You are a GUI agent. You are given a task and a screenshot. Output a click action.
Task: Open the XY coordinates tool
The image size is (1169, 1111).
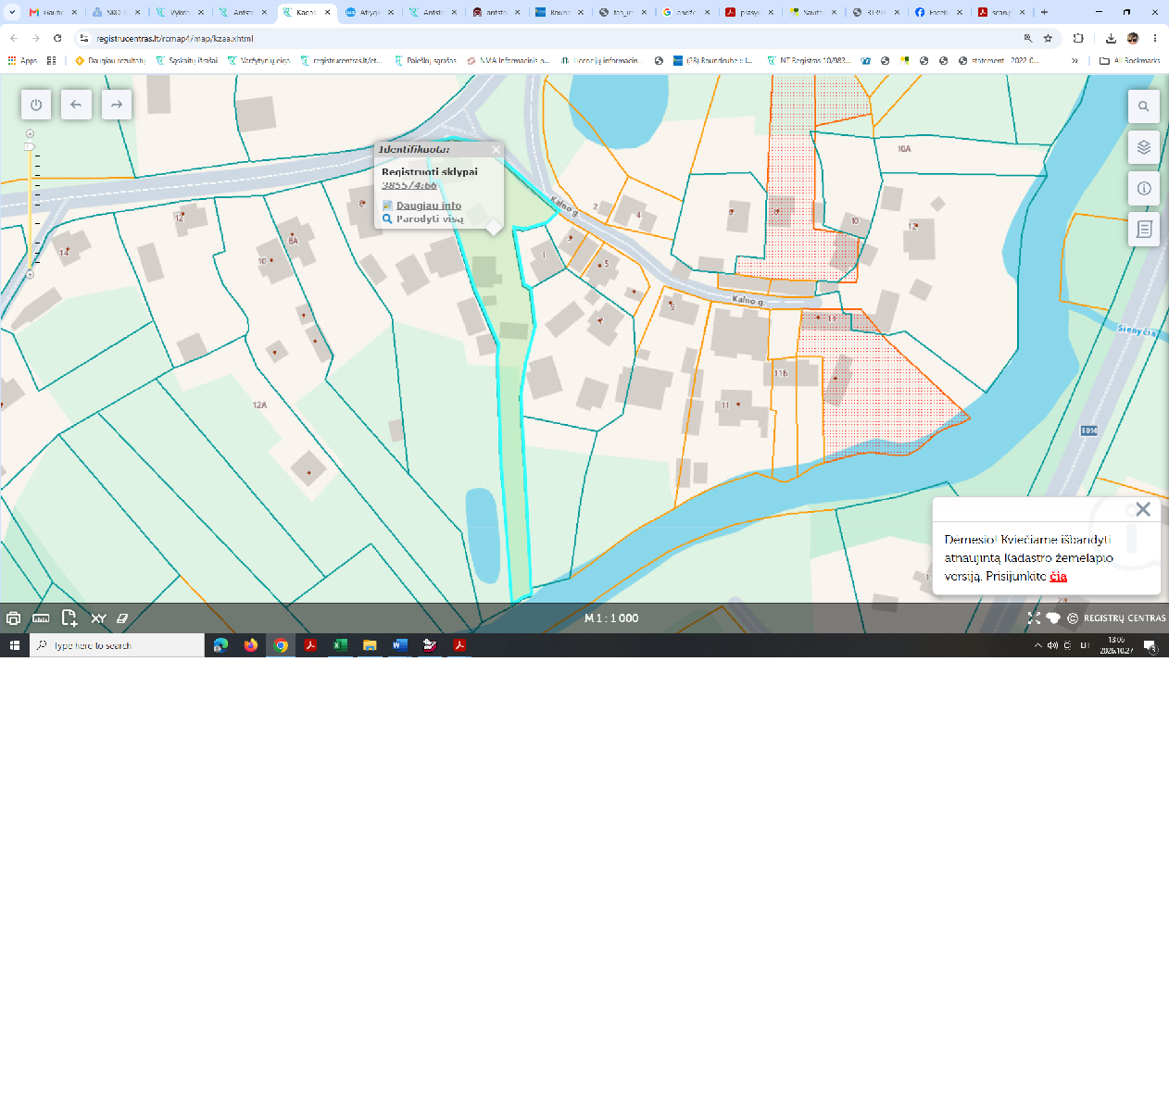[98, 618]
